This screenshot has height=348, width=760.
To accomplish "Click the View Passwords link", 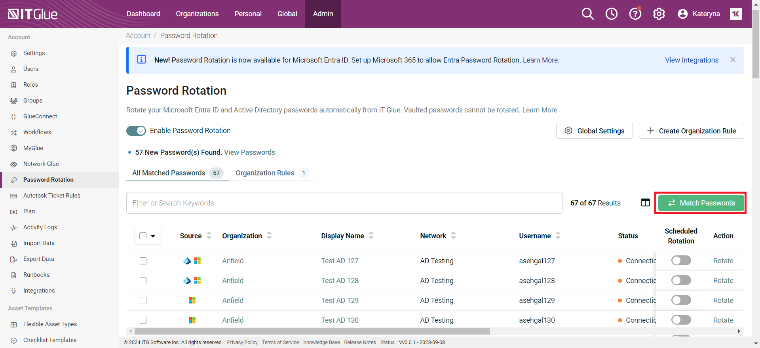I will pyautogui.click(x=249, y=152).
